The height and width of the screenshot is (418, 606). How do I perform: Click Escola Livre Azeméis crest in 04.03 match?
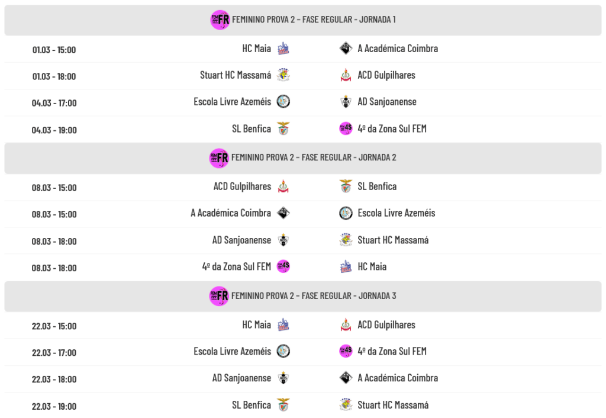tap(283, 102)
